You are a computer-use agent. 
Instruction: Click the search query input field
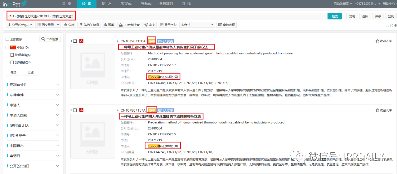[166, 16]
